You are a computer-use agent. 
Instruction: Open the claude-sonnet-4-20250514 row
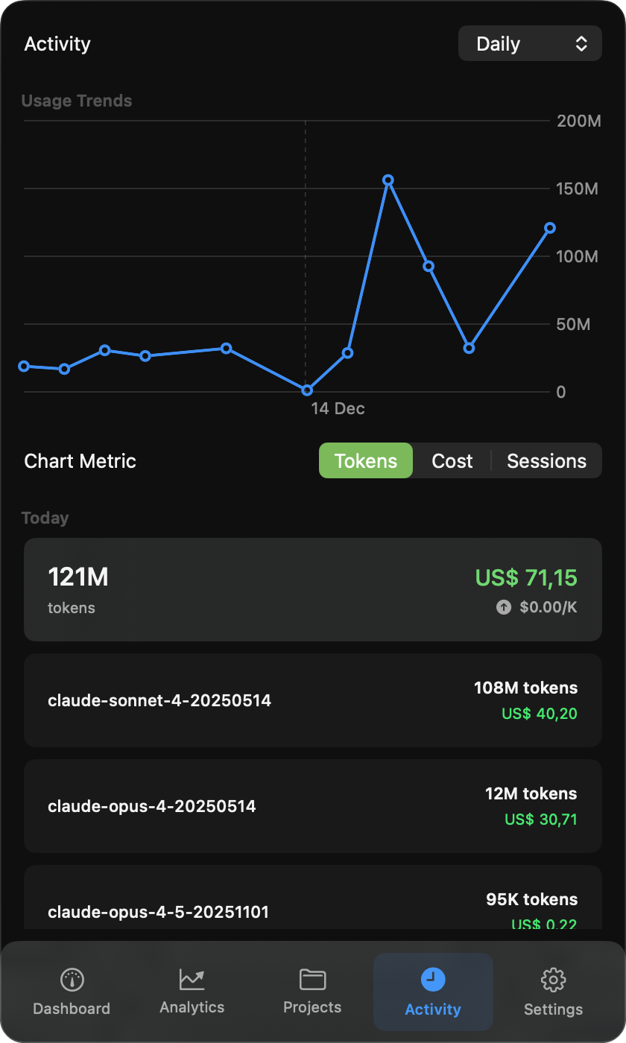pyautogui.click(x=313, y=700)
